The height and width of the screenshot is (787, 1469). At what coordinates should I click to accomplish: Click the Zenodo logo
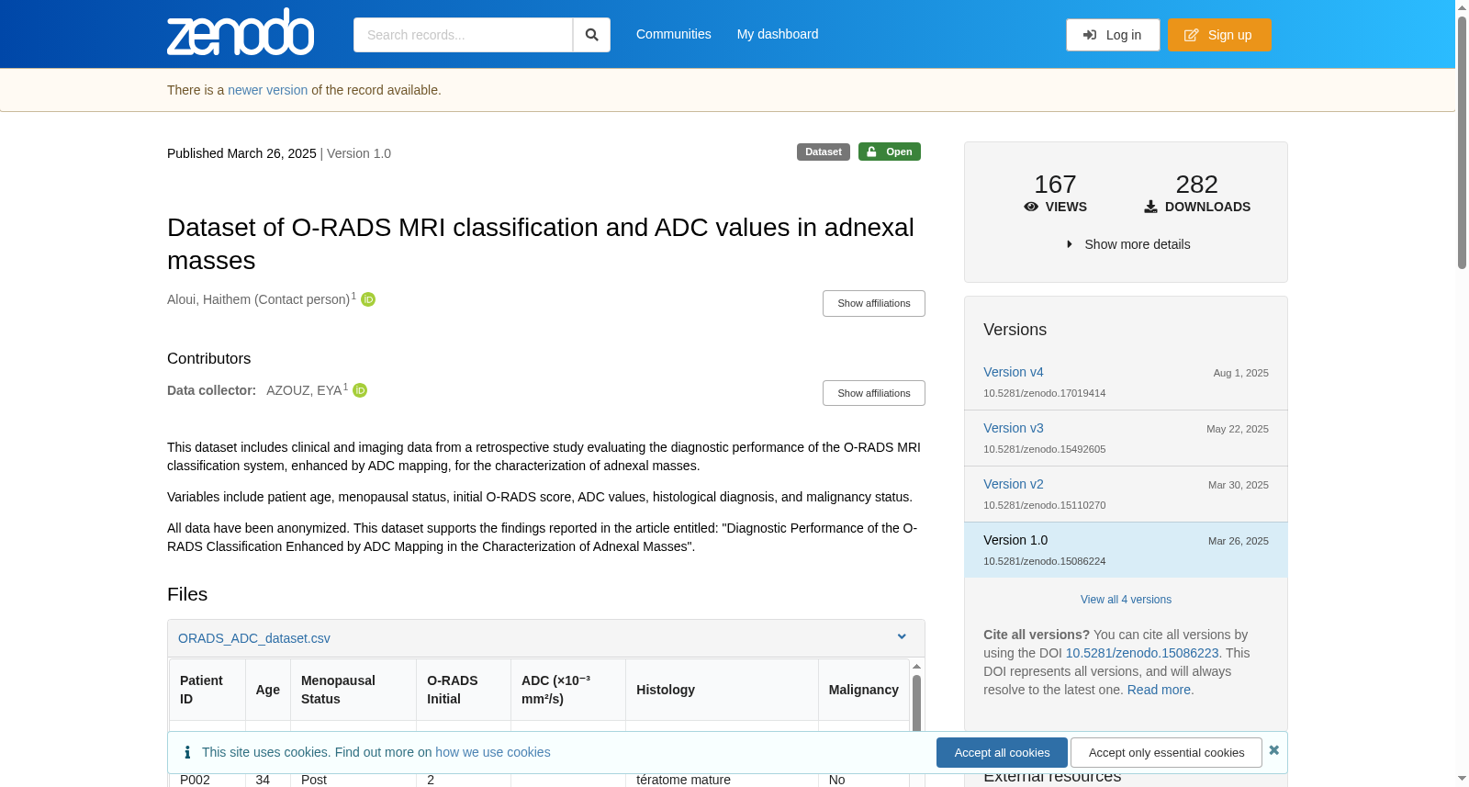tap(241, 32)
